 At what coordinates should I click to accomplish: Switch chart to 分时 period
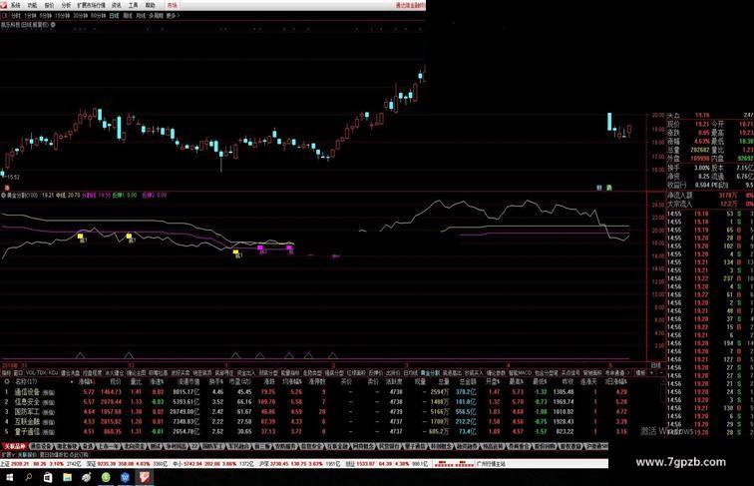pyautogui.click(x=16, y=15)
